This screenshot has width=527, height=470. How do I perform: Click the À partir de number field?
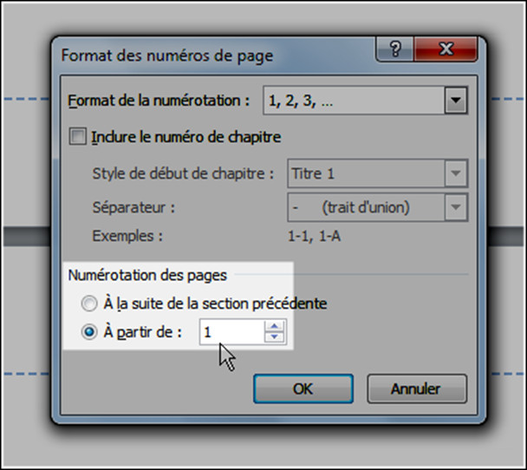pyautogui.click(x=230, y=330)
